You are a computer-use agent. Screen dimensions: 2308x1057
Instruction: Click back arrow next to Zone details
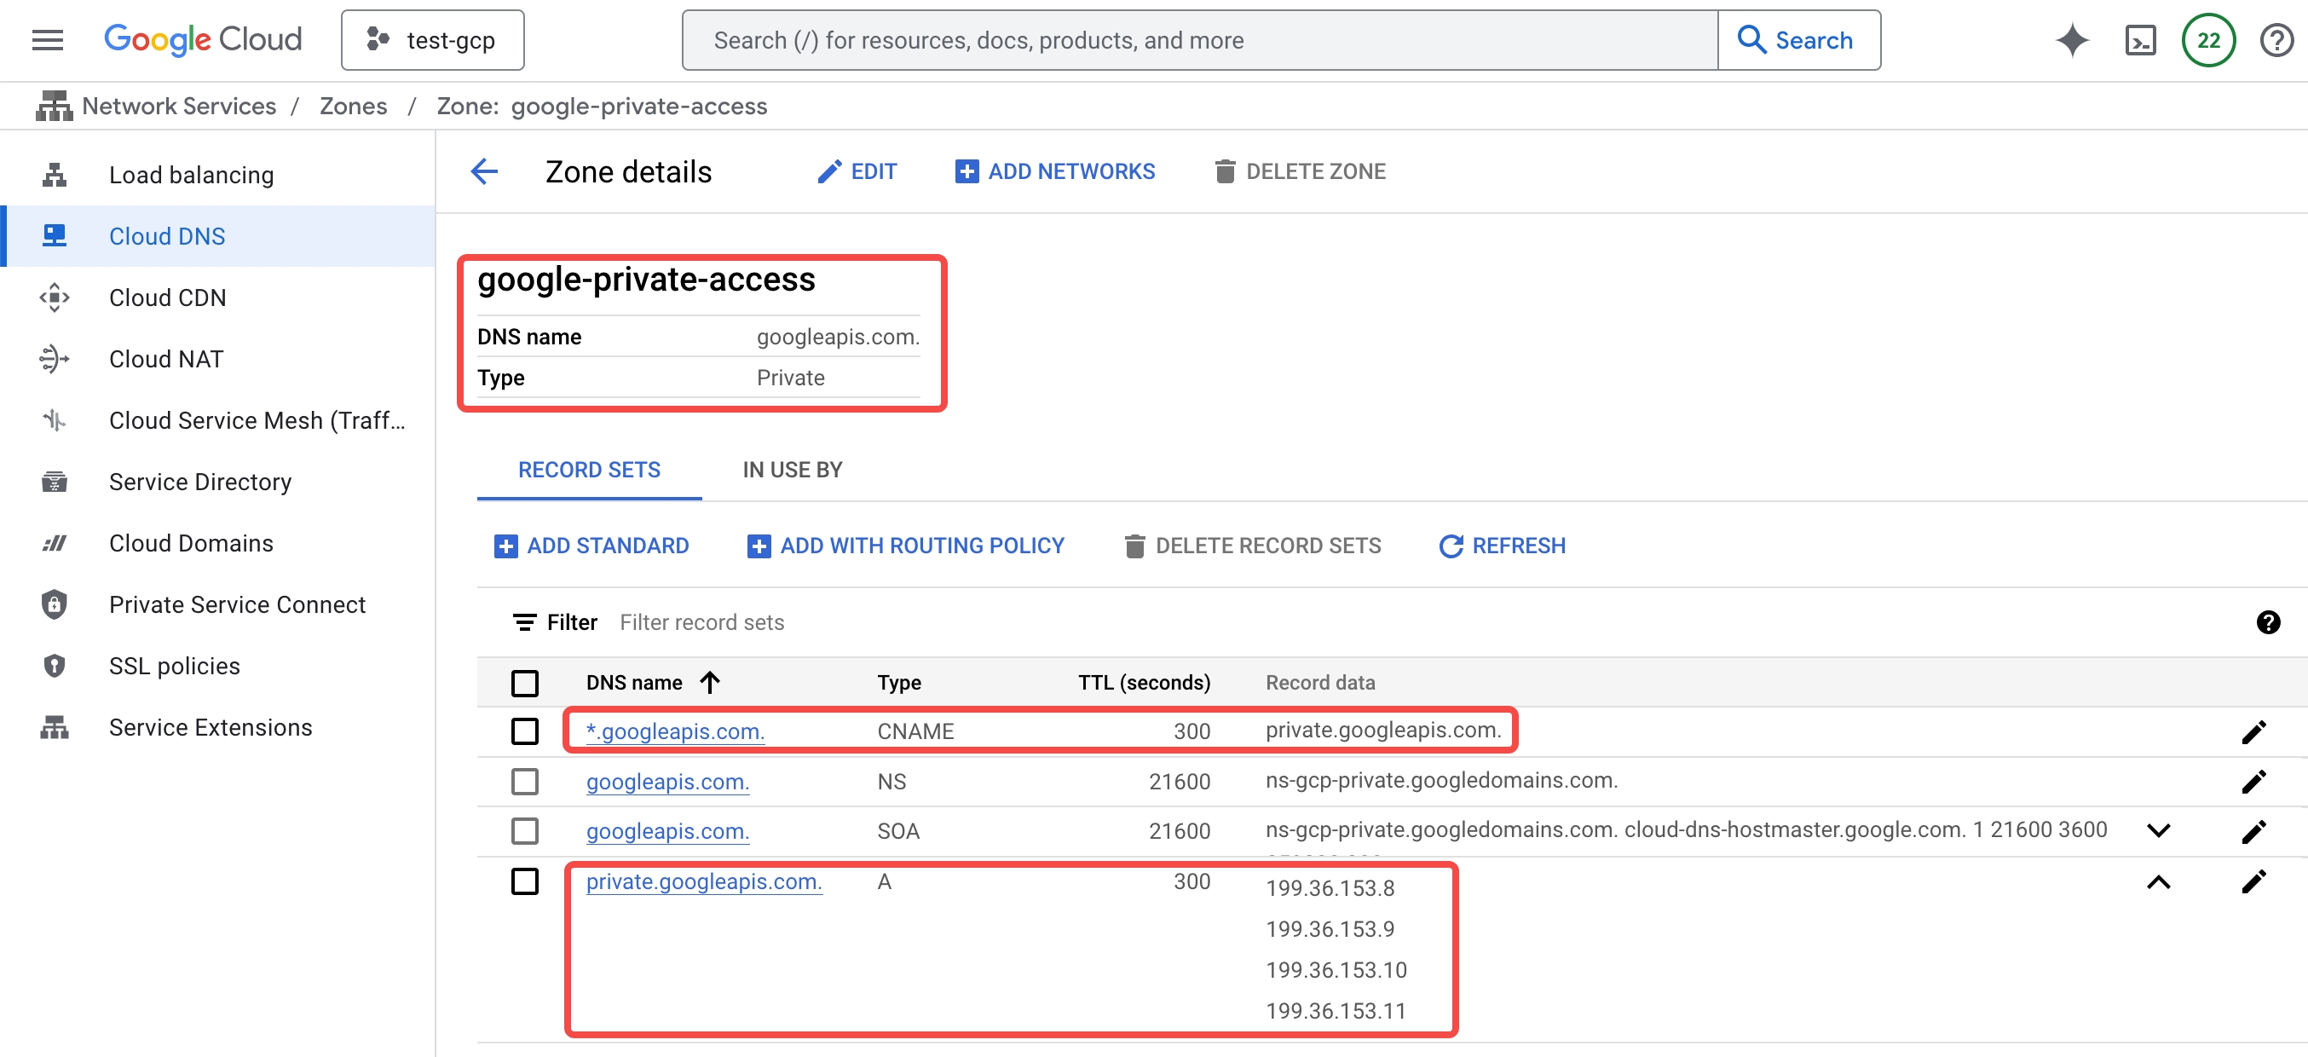tap(484, 171)
